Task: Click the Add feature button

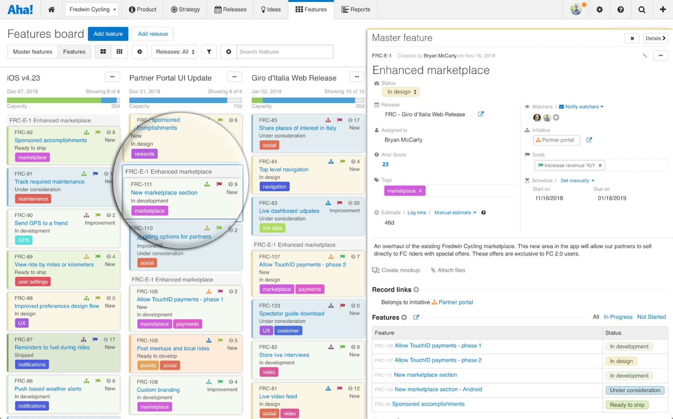Action: tap(108, 34)
